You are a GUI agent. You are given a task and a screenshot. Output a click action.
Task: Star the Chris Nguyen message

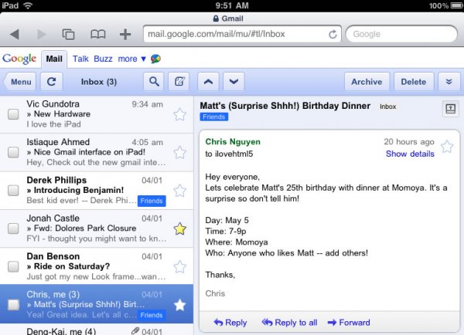click(447, 147)
